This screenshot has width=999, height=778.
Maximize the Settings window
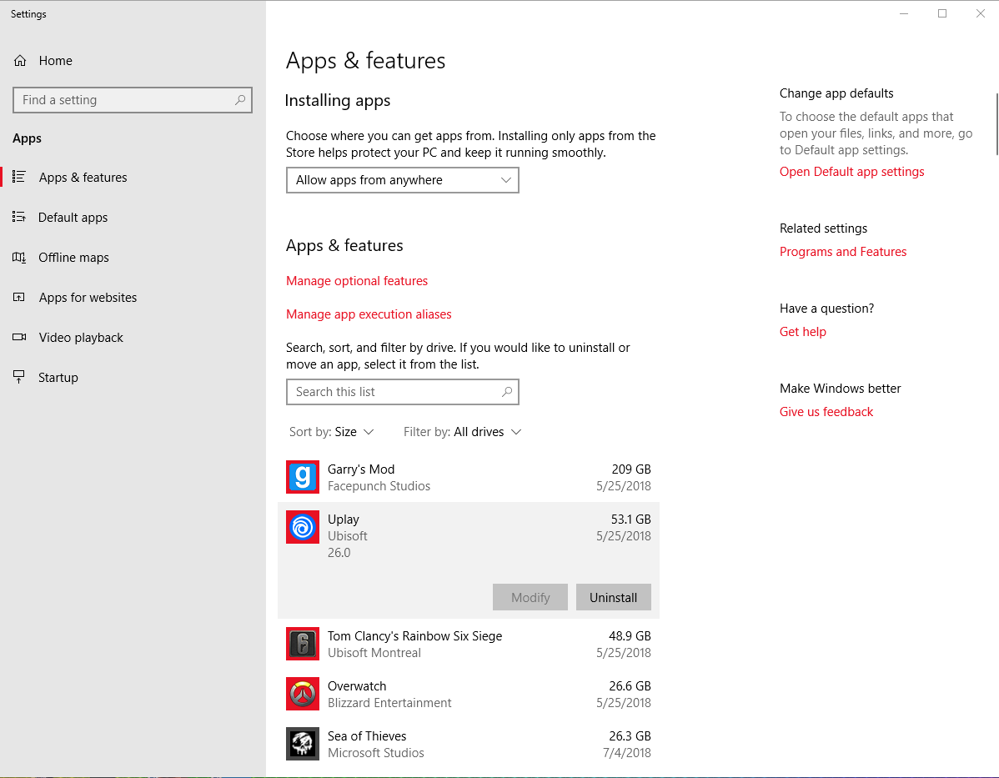941,13
